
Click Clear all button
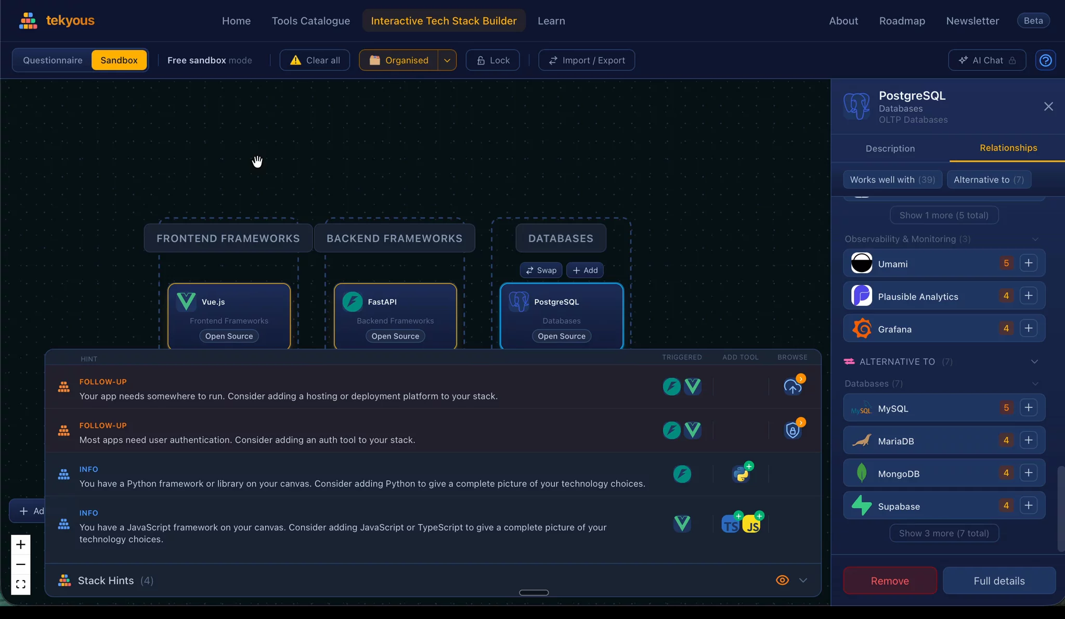point(315,60)
